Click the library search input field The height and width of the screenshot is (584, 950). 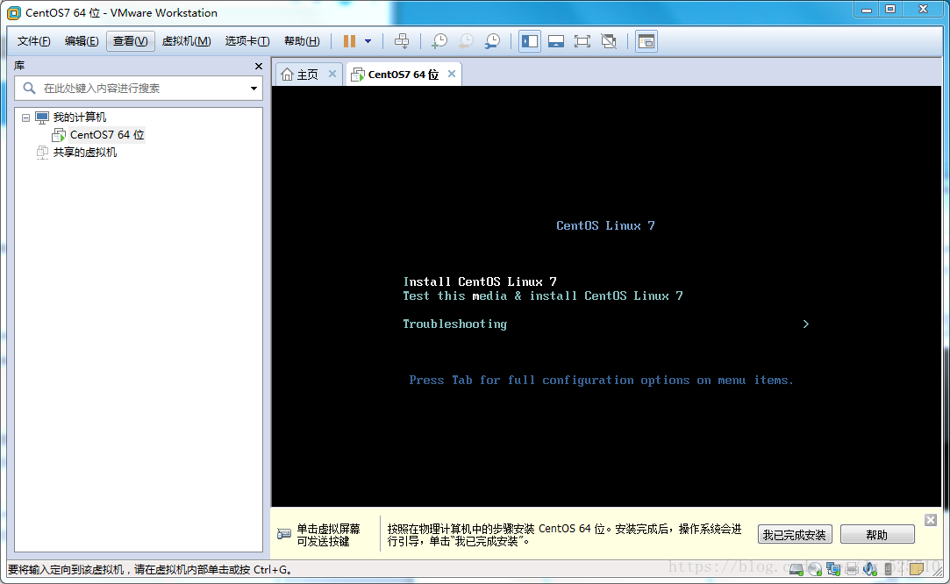(138, 89)
